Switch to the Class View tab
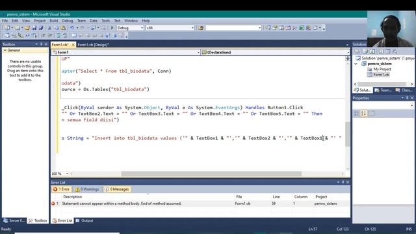Screen dimensions: 416x234 pyautogui.click(x=404, y=90)
